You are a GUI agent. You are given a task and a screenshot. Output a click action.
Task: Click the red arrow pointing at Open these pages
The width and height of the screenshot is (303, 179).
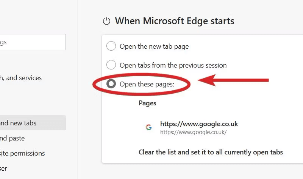[x=233, y=80]
